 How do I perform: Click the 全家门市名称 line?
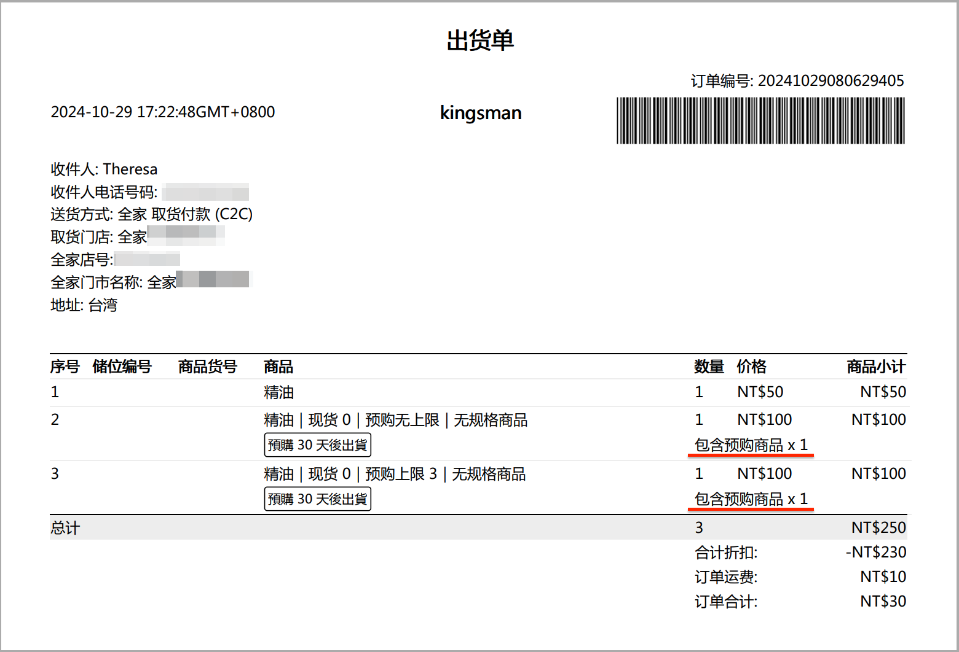tap(151, 282)
